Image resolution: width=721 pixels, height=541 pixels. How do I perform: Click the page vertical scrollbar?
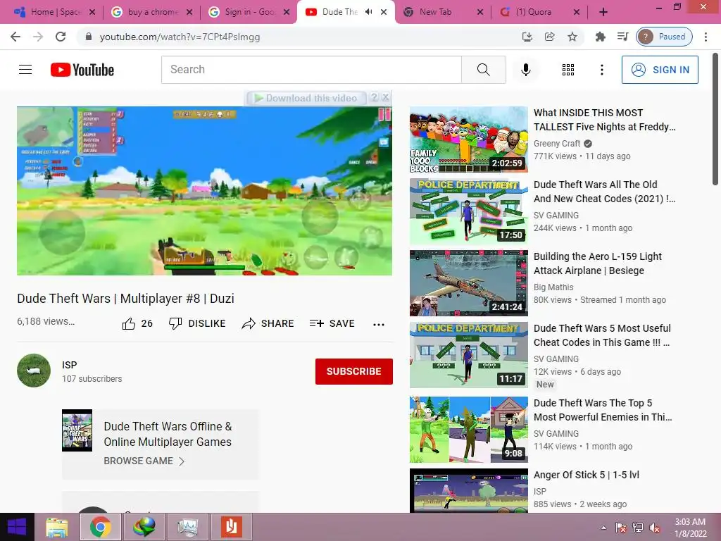tap(715, 120)
